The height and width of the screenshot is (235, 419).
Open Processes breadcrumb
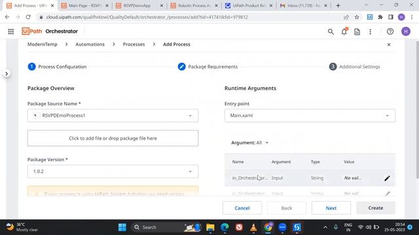tap(134, 44)
